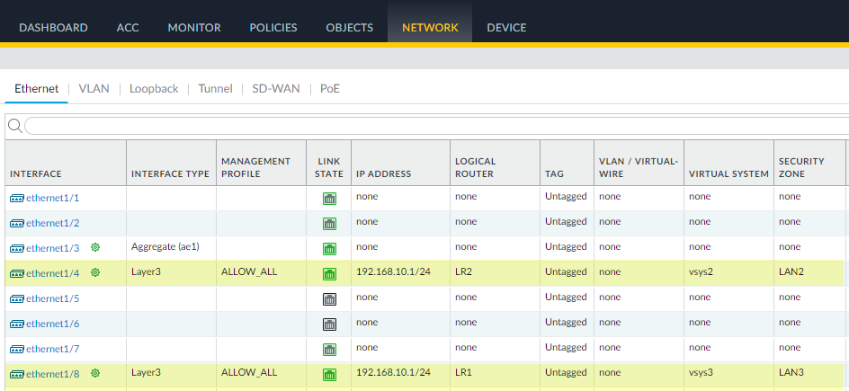Click green gear icon beside ethernet1/4
Screen dimensions: 849x391
(95, 272)
